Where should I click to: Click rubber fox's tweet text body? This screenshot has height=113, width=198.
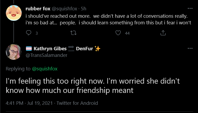108,19
